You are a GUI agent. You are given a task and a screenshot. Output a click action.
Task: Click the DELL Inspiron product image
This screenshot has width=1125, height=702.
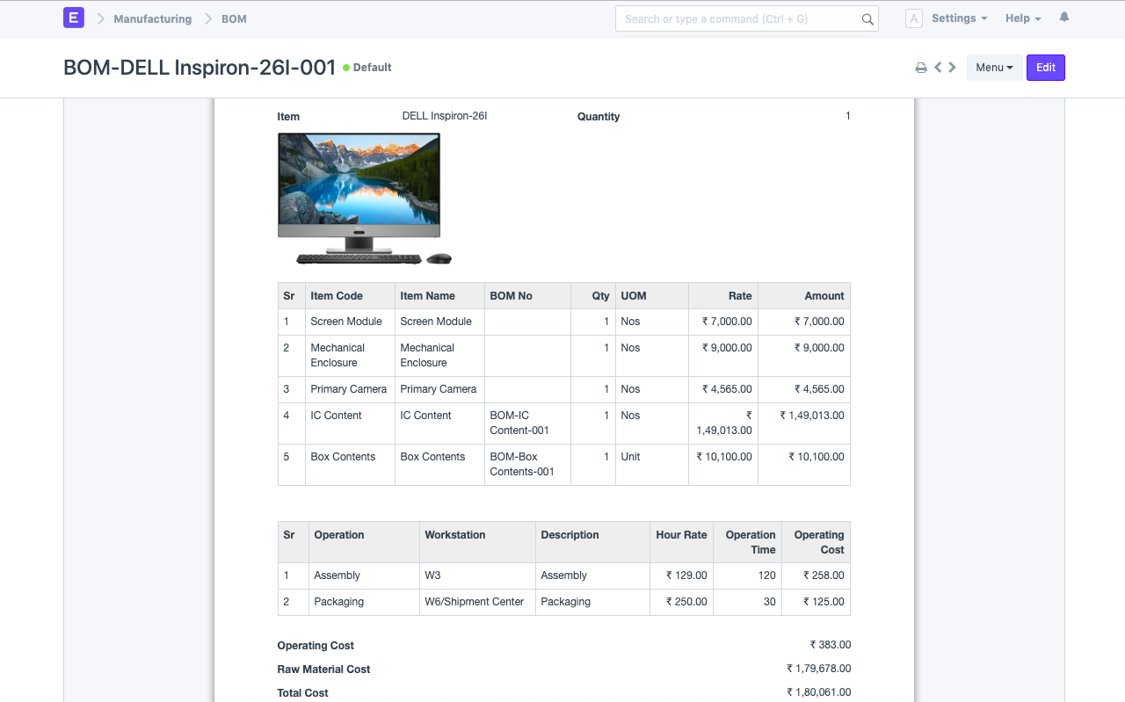coord(364,199)
